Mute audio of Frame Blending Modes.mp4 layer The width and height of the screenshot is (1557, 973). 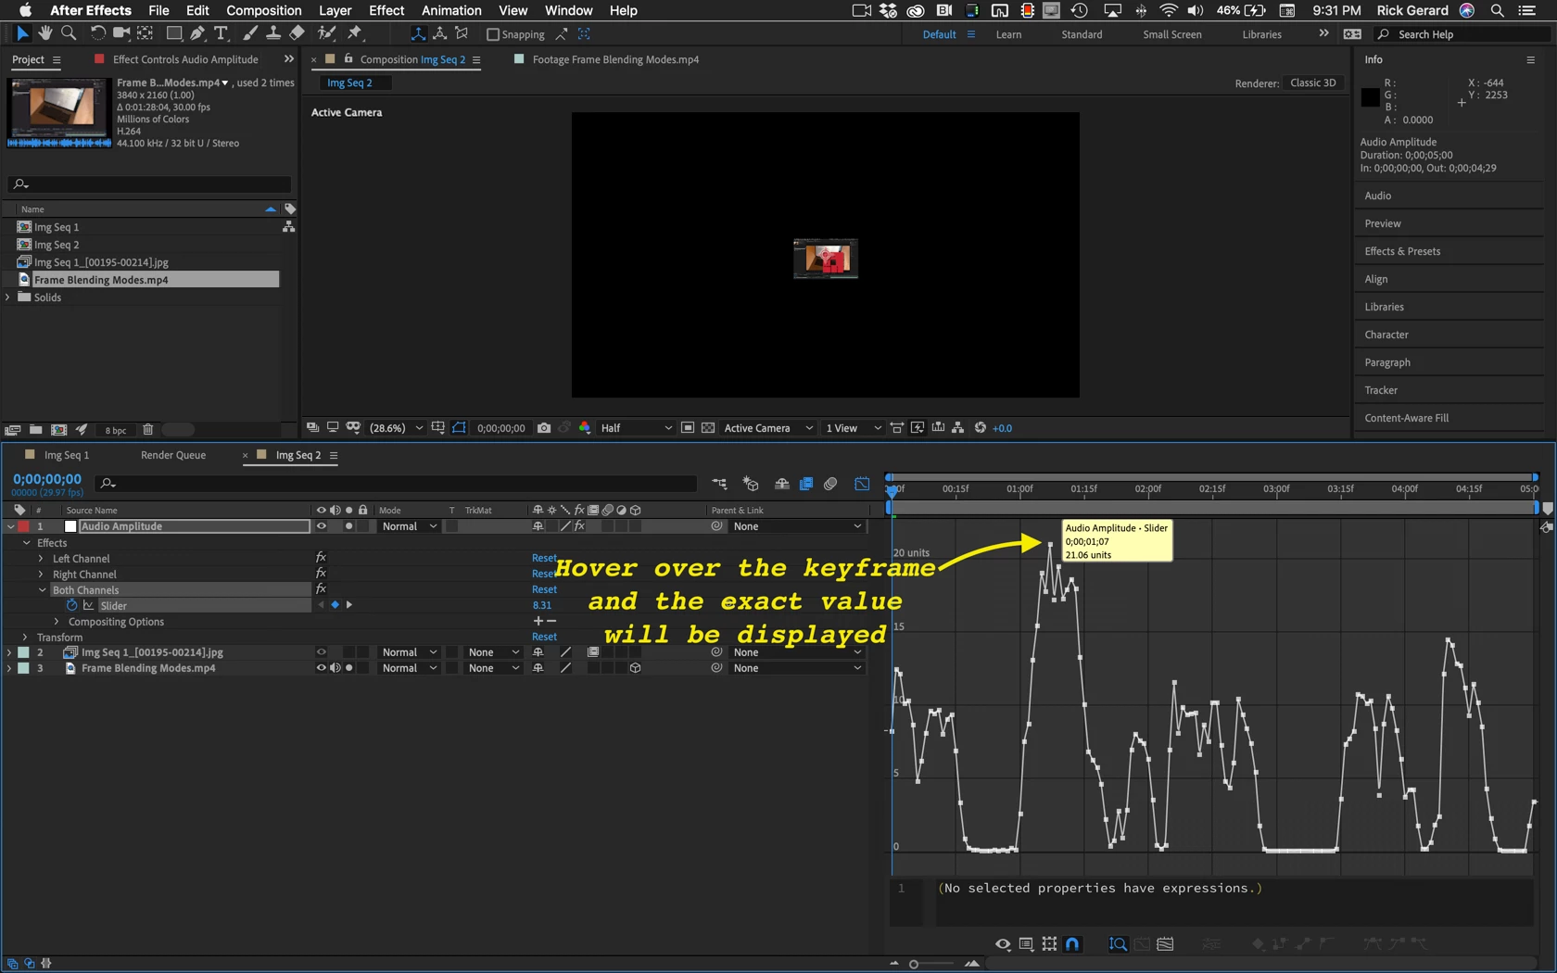[335, 668]
